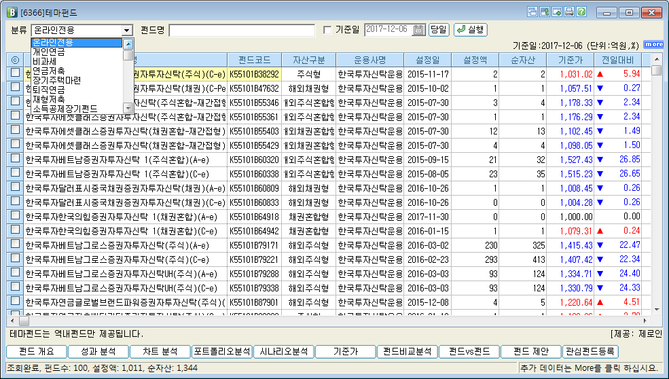Viewport: 669px width, 379px height.
Task: Click the 실행 run button
Action: pos(471,30)
